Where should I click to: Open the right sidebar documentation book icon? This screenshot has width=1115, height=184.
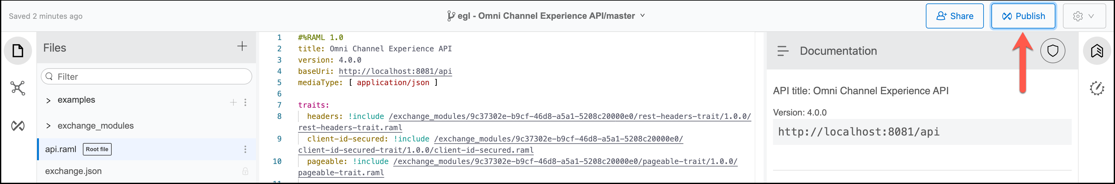coord(1096,51)
